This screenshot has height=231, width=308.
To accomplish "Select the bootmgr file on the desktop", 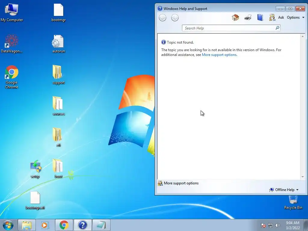I will click(x=59, y=12).
